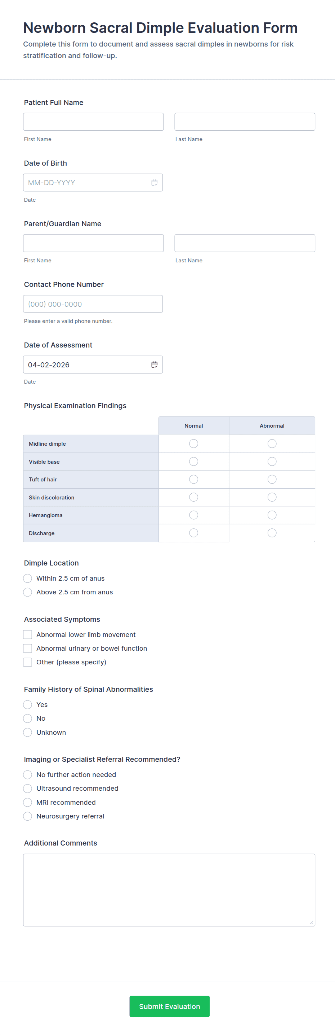Mark Midline dimple as Normal

tap(194, 444)
